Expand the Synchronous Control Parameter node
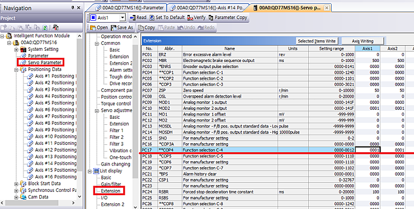The width and height of the screenshot is (414, 209). click(16, 191)
